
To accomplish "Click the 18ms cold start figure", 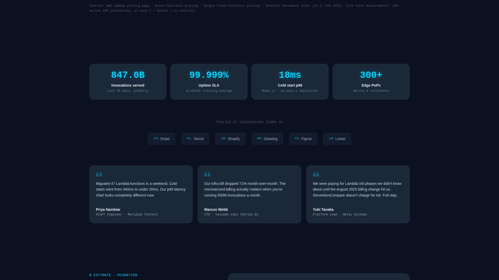I will coord(290,75).
